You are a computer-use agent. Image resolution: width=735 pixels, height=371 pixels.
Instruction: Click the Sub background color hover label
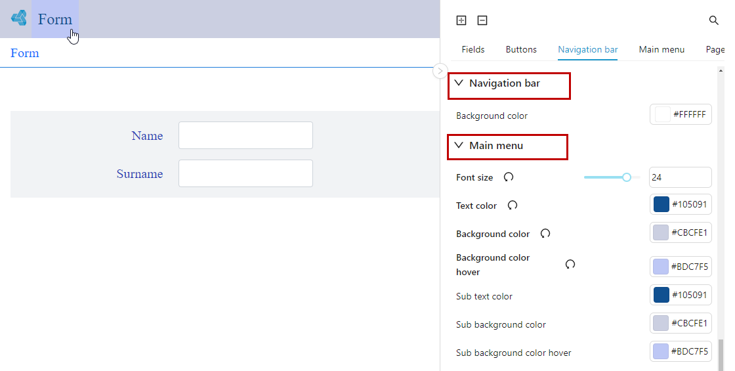click(514, 353)
